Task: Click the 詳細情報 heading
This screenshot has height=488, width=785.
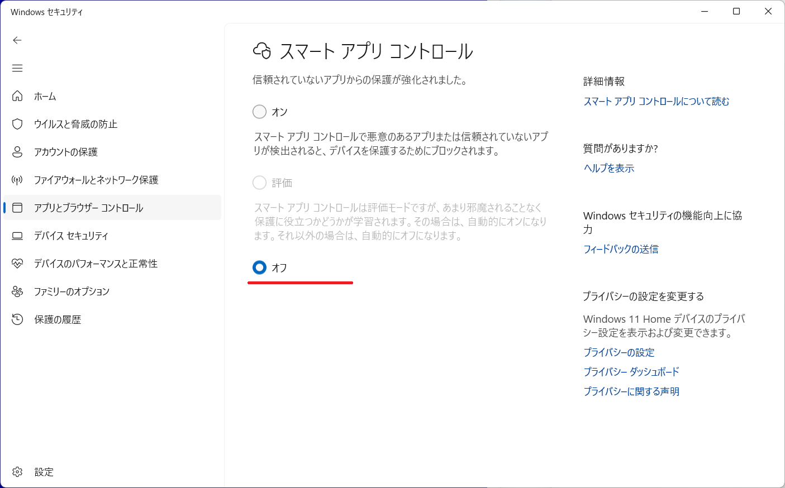Action: coord(604,82)
